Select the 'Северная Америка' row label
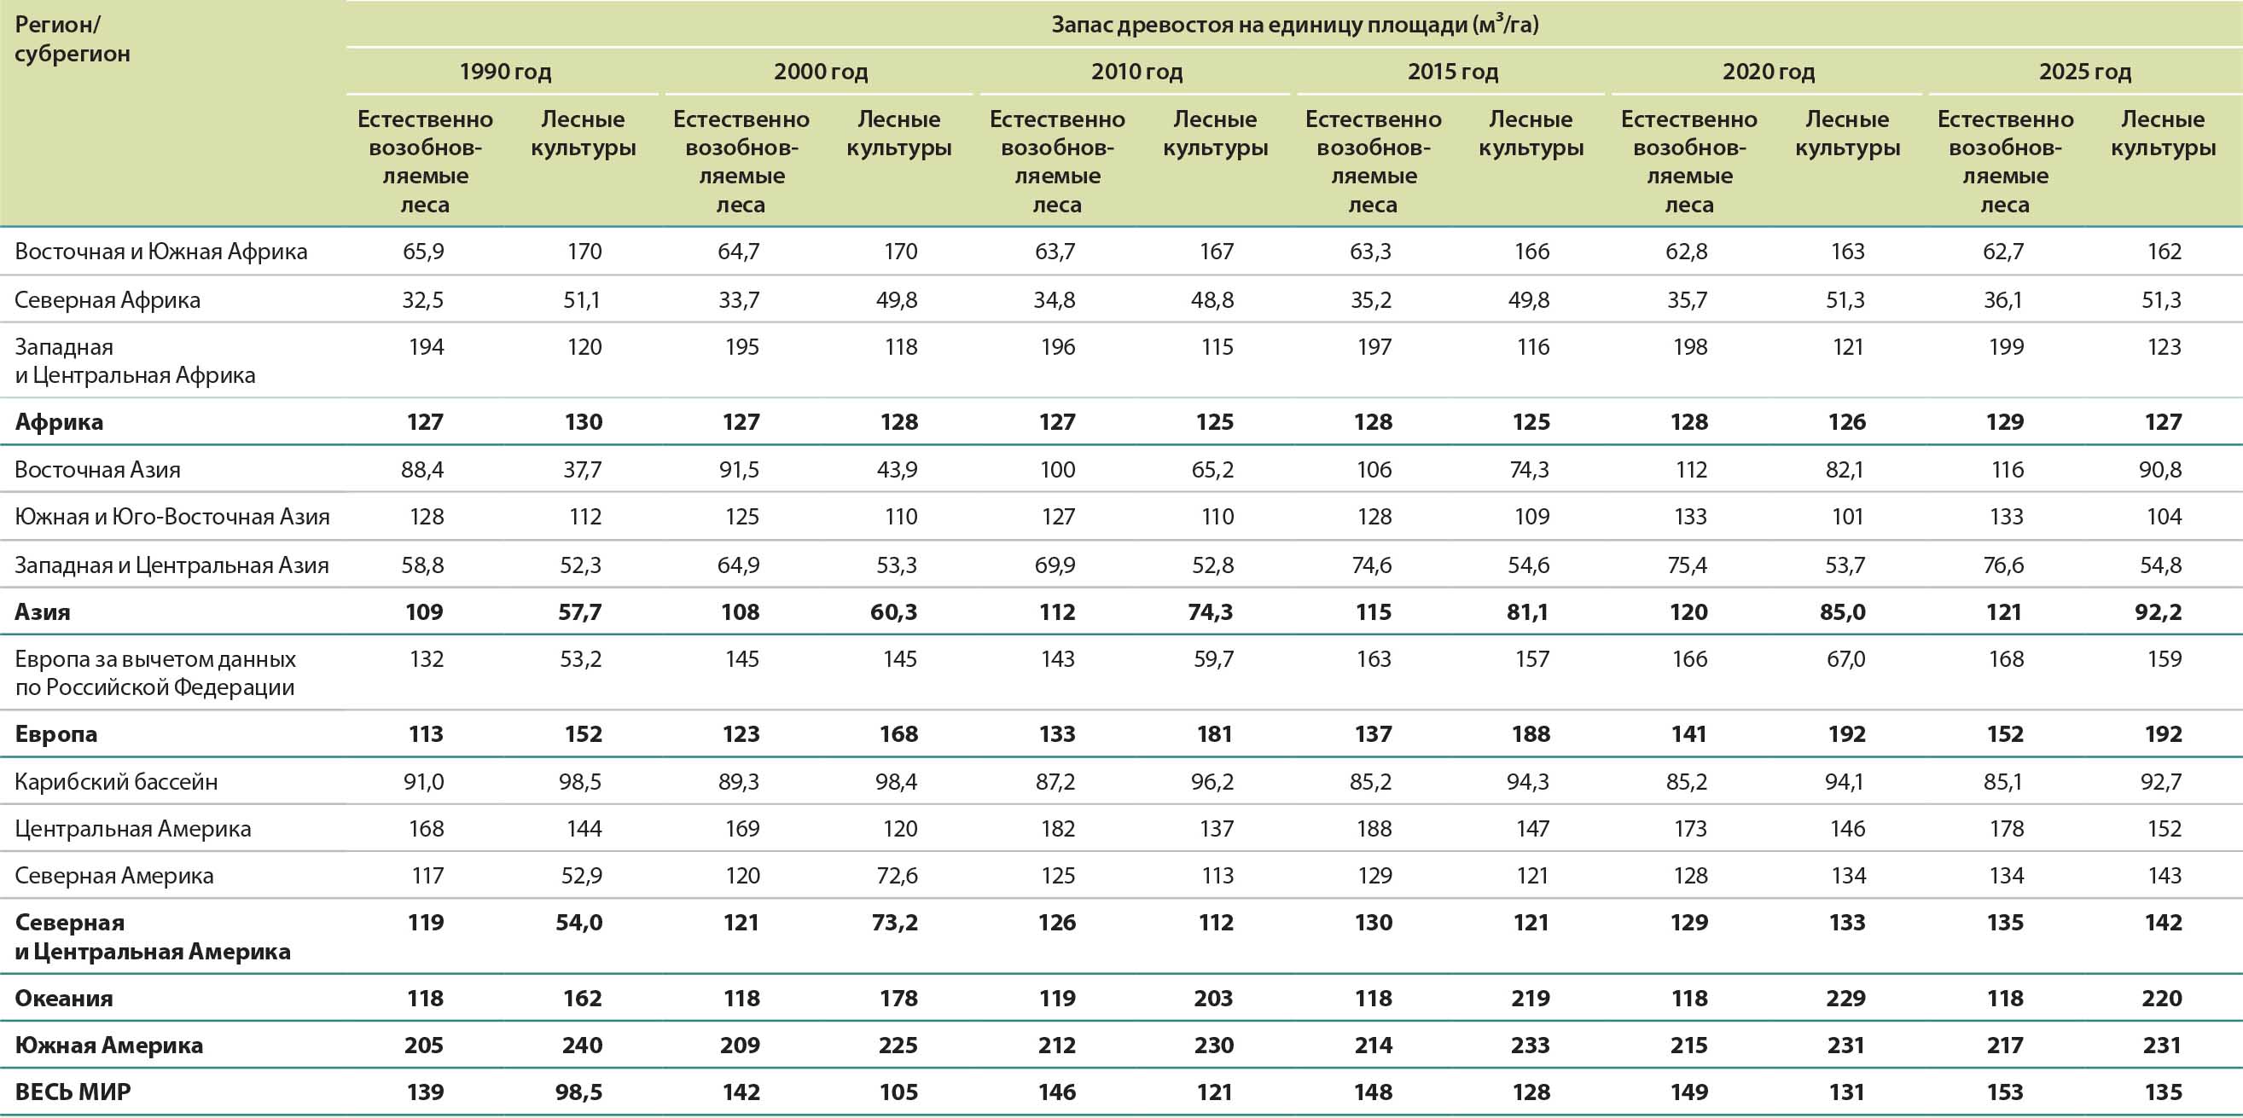 point(114,875)
